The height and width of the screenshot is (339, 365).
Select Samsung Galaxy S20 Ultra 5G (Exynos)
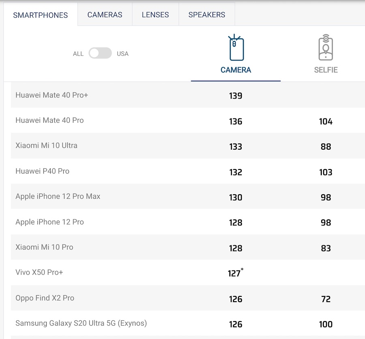[81, 323]
